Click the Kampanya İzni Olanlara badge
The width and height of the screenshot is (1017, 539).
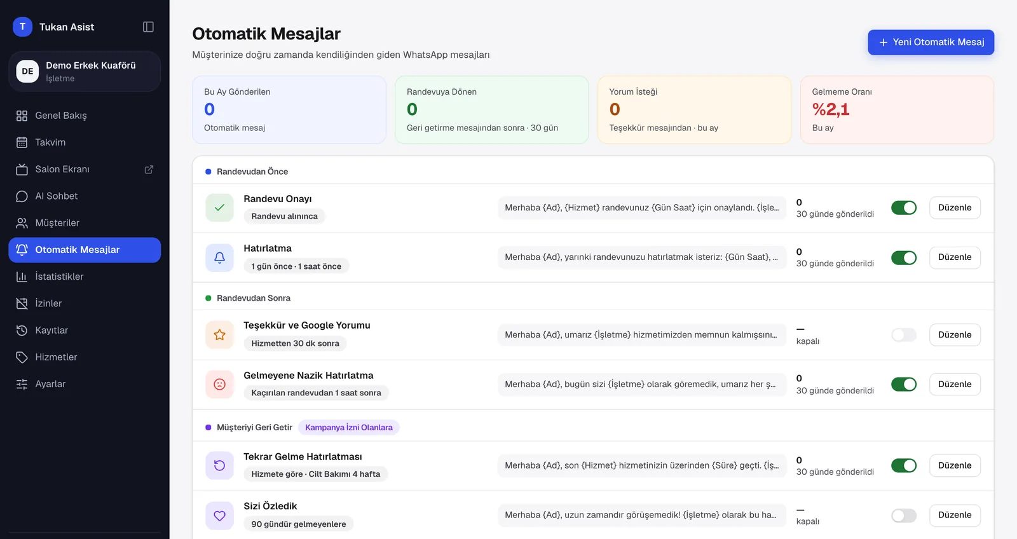pyautogui.click(x=349, y=427)
